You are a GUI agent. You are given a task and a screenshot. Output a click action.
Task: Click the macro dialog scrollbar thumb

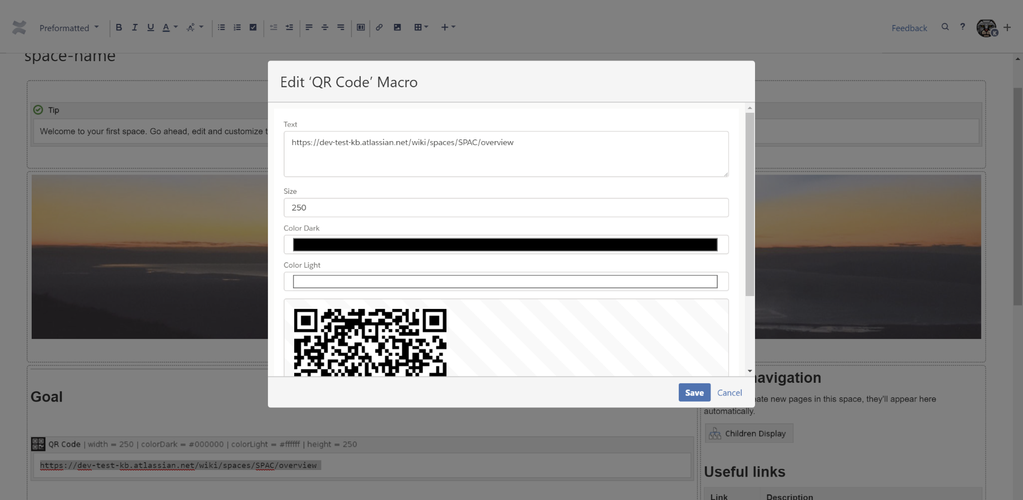750,204
